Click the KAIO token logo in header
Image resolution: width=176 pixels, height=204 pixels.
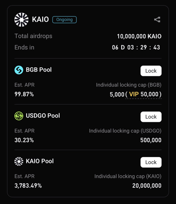[21, 20]
